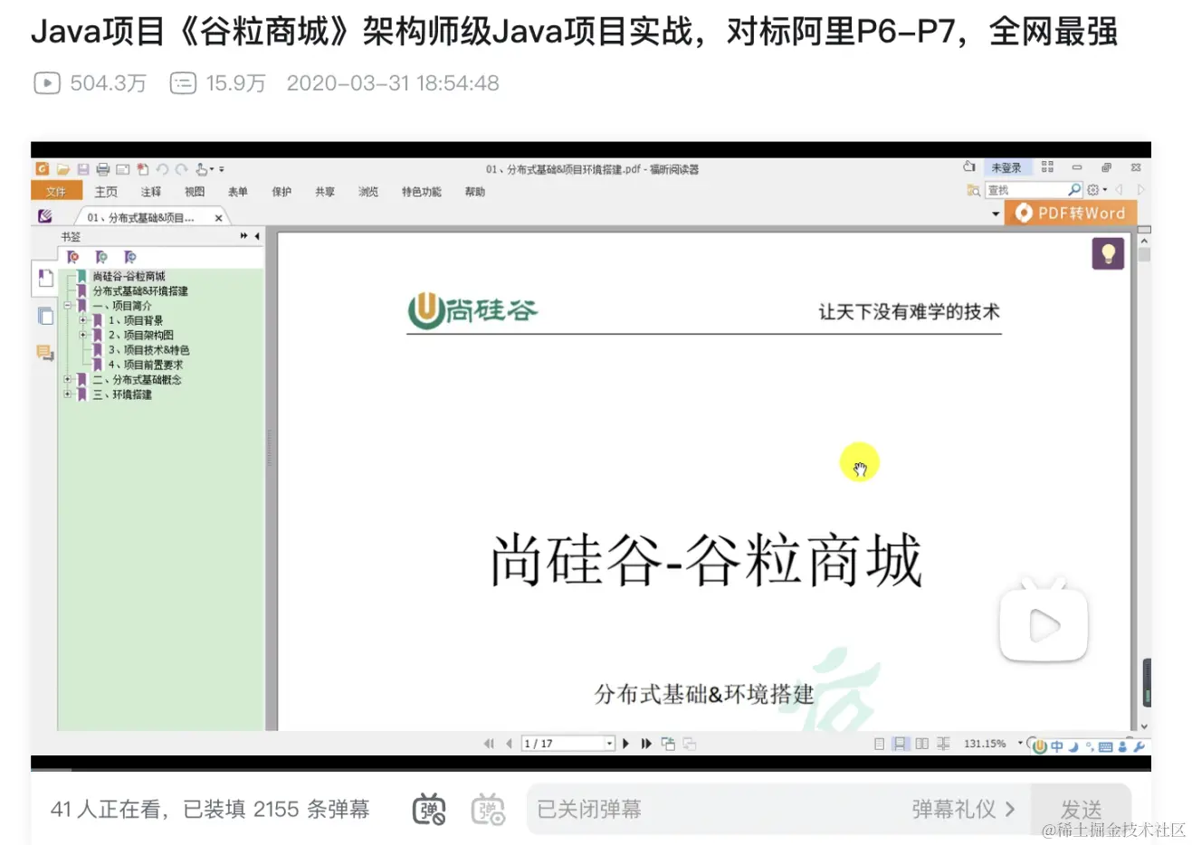Image resolution: width=1192 pixels, height=845 pixels.
Task: Select the 4、项目前置要求 bookmark
Action: click(x=146, y=365)
